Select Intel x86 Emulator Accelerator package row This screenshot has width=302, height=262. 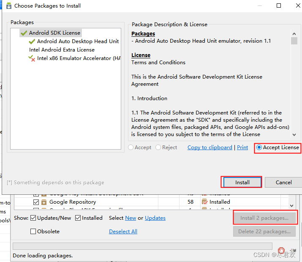(x=79, y=58)
